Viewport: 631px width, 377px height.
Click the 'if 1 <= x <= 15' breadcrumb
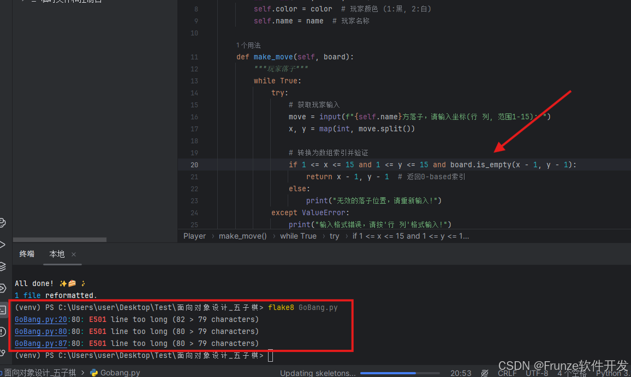click(x=410, y=236)
